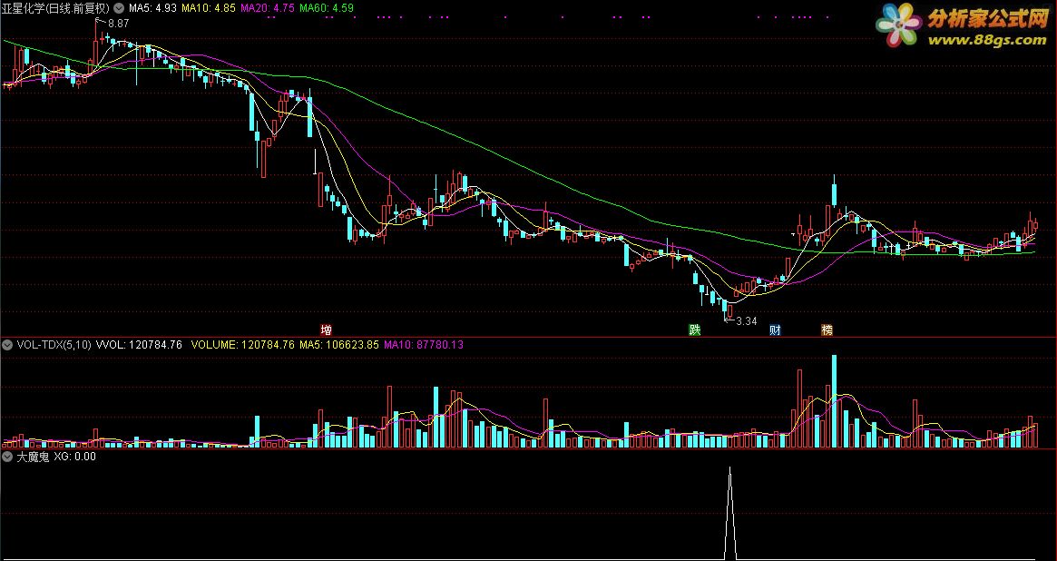The height and width of the screenshot is (561, 1057).
Task: Click the XG signal spike in 大魔鬼 panel
Action: [x=729, y=513]
